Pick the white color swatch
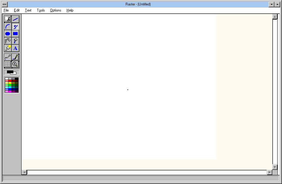Image resolution: width=282 pixels, height=184 pixels. pyautogui.click(x=7, y=79)
